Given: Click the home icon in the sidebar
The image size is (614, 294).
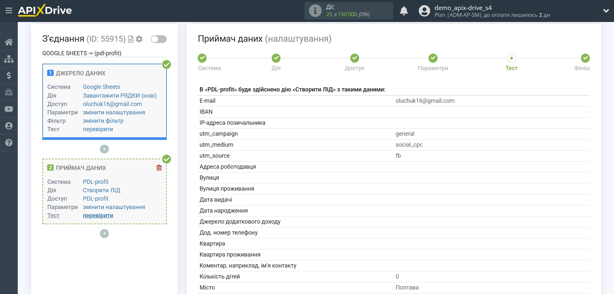Looking at the screenshot, I should coord(9,42).
